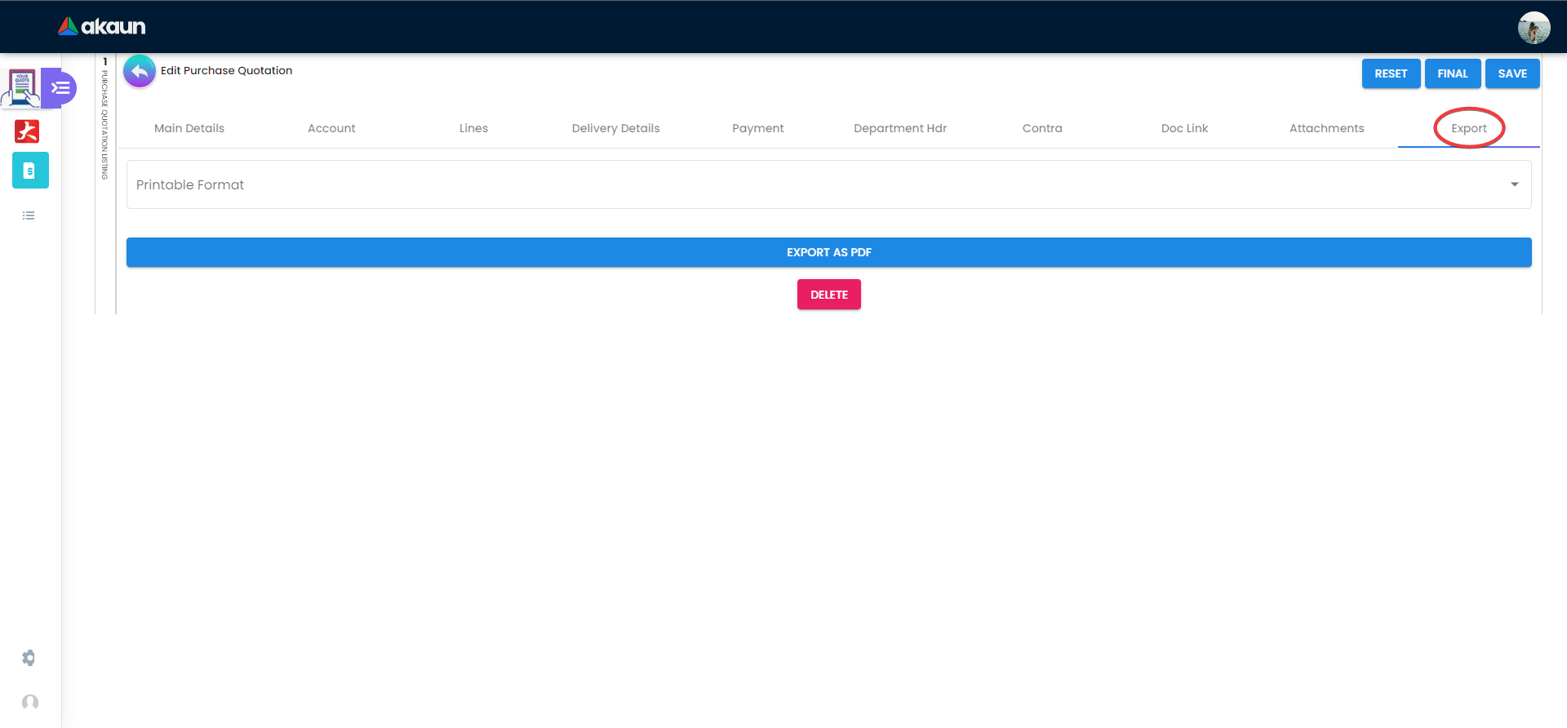
Task: Click the Printable Format dropdown arrow
Action: 1515,184
